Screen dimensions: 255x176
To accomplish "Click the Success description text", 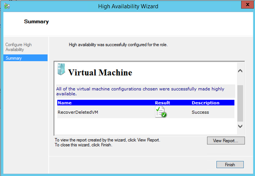I will 200,112.
